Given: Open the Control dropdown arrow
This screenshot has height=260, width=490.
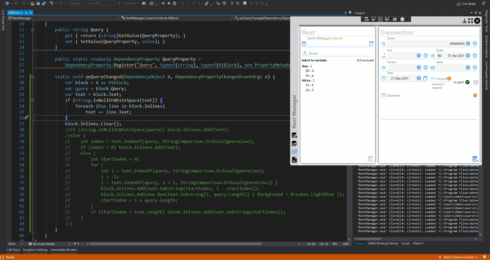Looking at the screenshot, I should 426,67.
